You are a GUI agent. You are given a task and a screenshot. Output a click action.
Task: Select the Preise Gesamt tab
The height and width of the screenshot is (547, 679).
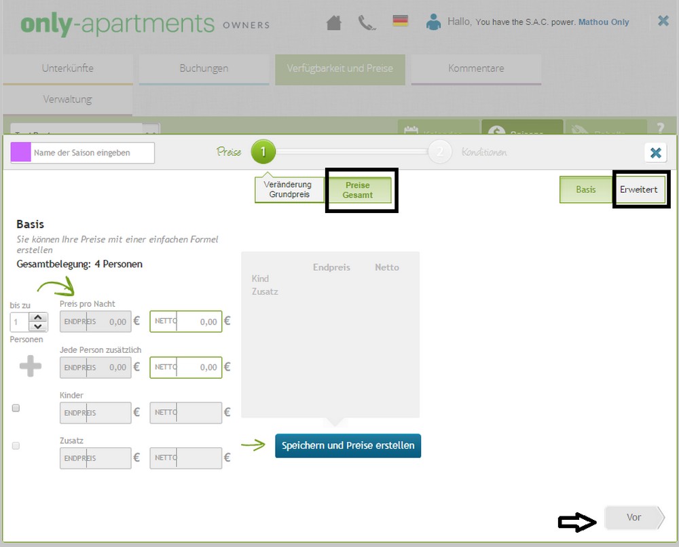click(x=358, y=190)
